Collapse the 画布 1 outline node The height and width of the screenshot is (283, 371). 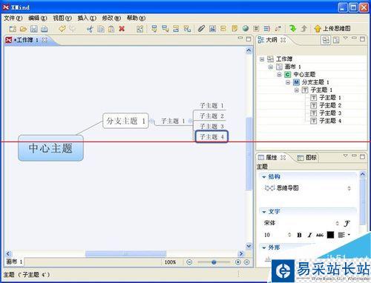coord(271,67)
